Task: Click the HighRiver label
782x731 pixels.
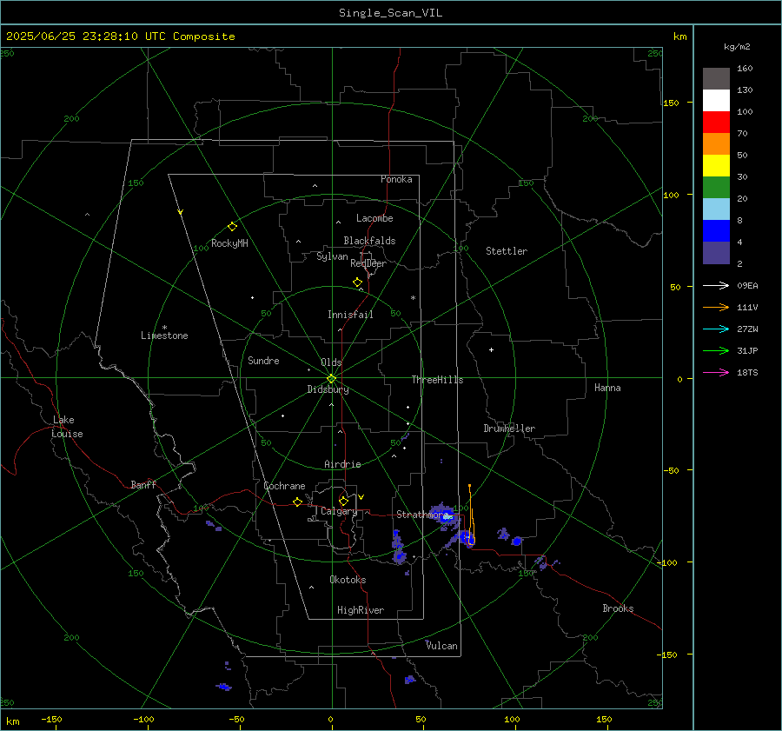Action: point(361,610)
